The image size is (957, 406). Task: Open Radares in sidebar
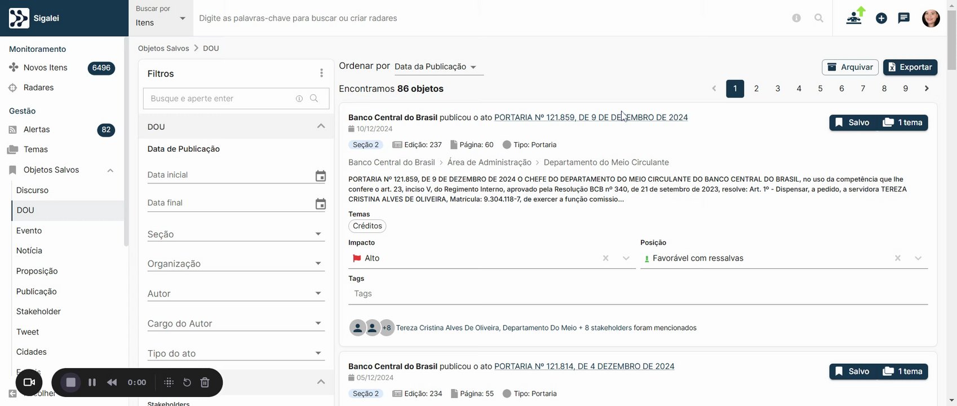(x=38, y=87)
